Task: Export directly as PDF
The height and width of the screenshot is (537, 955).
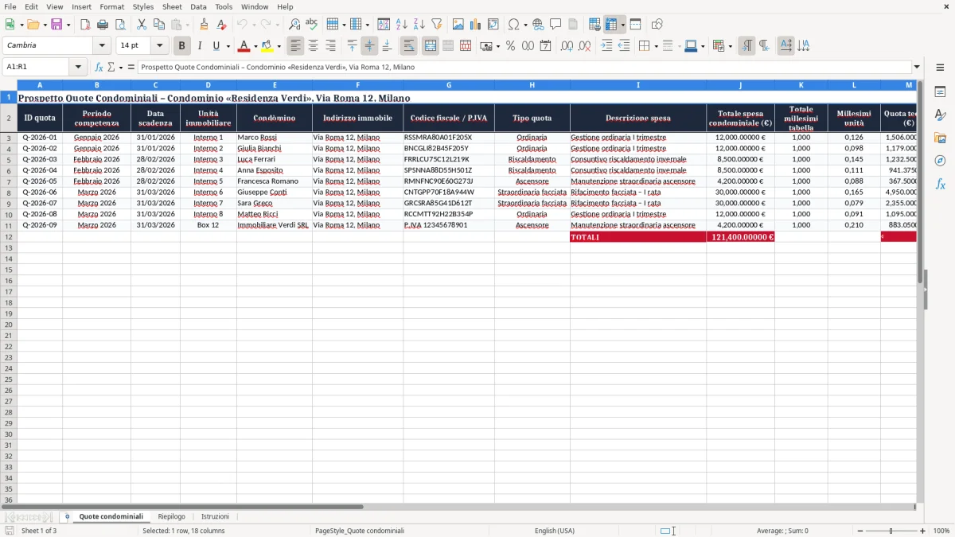Action: pyautogui.click(x=85, y=25)
